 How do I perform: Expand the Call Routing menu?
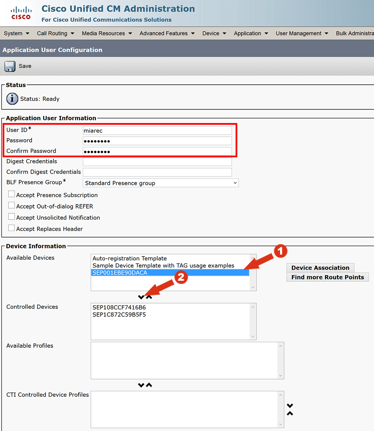tap(56, 34)
